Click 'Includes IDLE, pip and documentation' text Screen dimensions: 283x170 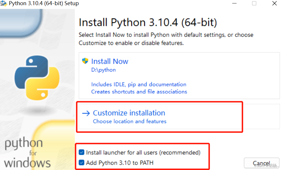click(x=138, y=84)
